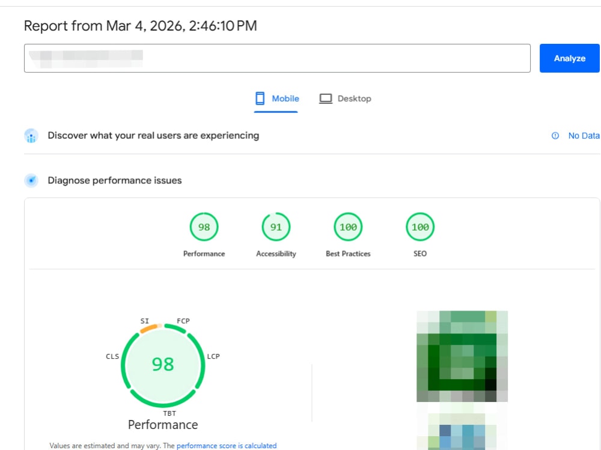
Task: Click the Accessibility label
Action: pos(276,254)
